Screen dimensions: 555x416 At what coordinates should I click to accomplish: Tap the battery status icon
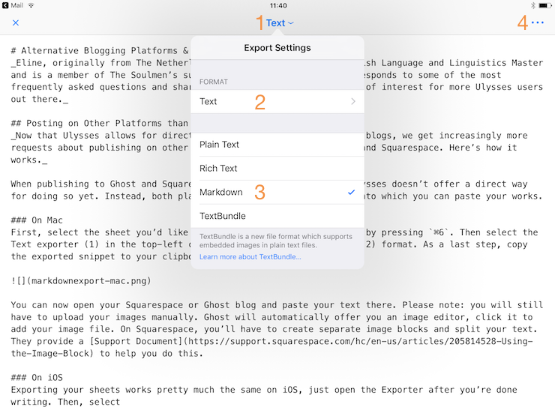(x=545, y=5)
